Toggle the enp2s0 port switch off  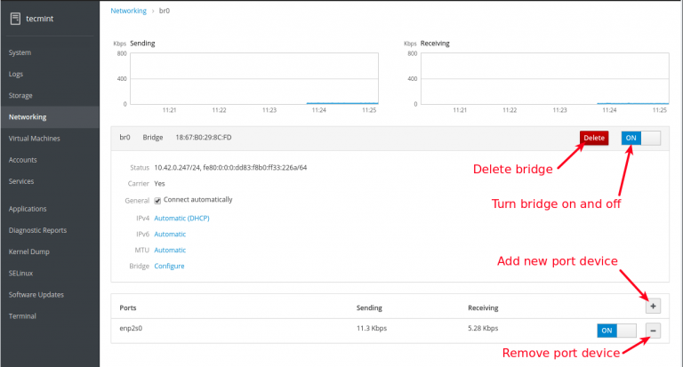pos(616,330)
